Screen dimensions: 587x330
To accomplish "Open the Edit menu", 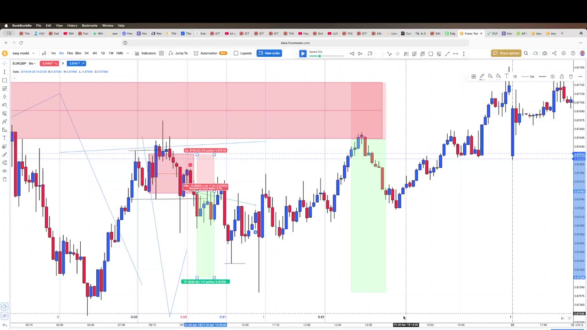I will (48, 25).
